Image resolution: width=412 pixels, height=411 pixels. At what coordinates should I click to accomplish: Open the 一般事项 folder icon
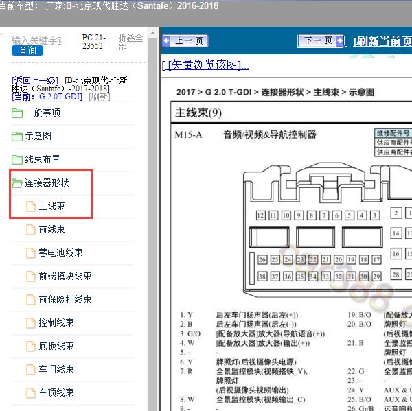(x=17, y=113)
